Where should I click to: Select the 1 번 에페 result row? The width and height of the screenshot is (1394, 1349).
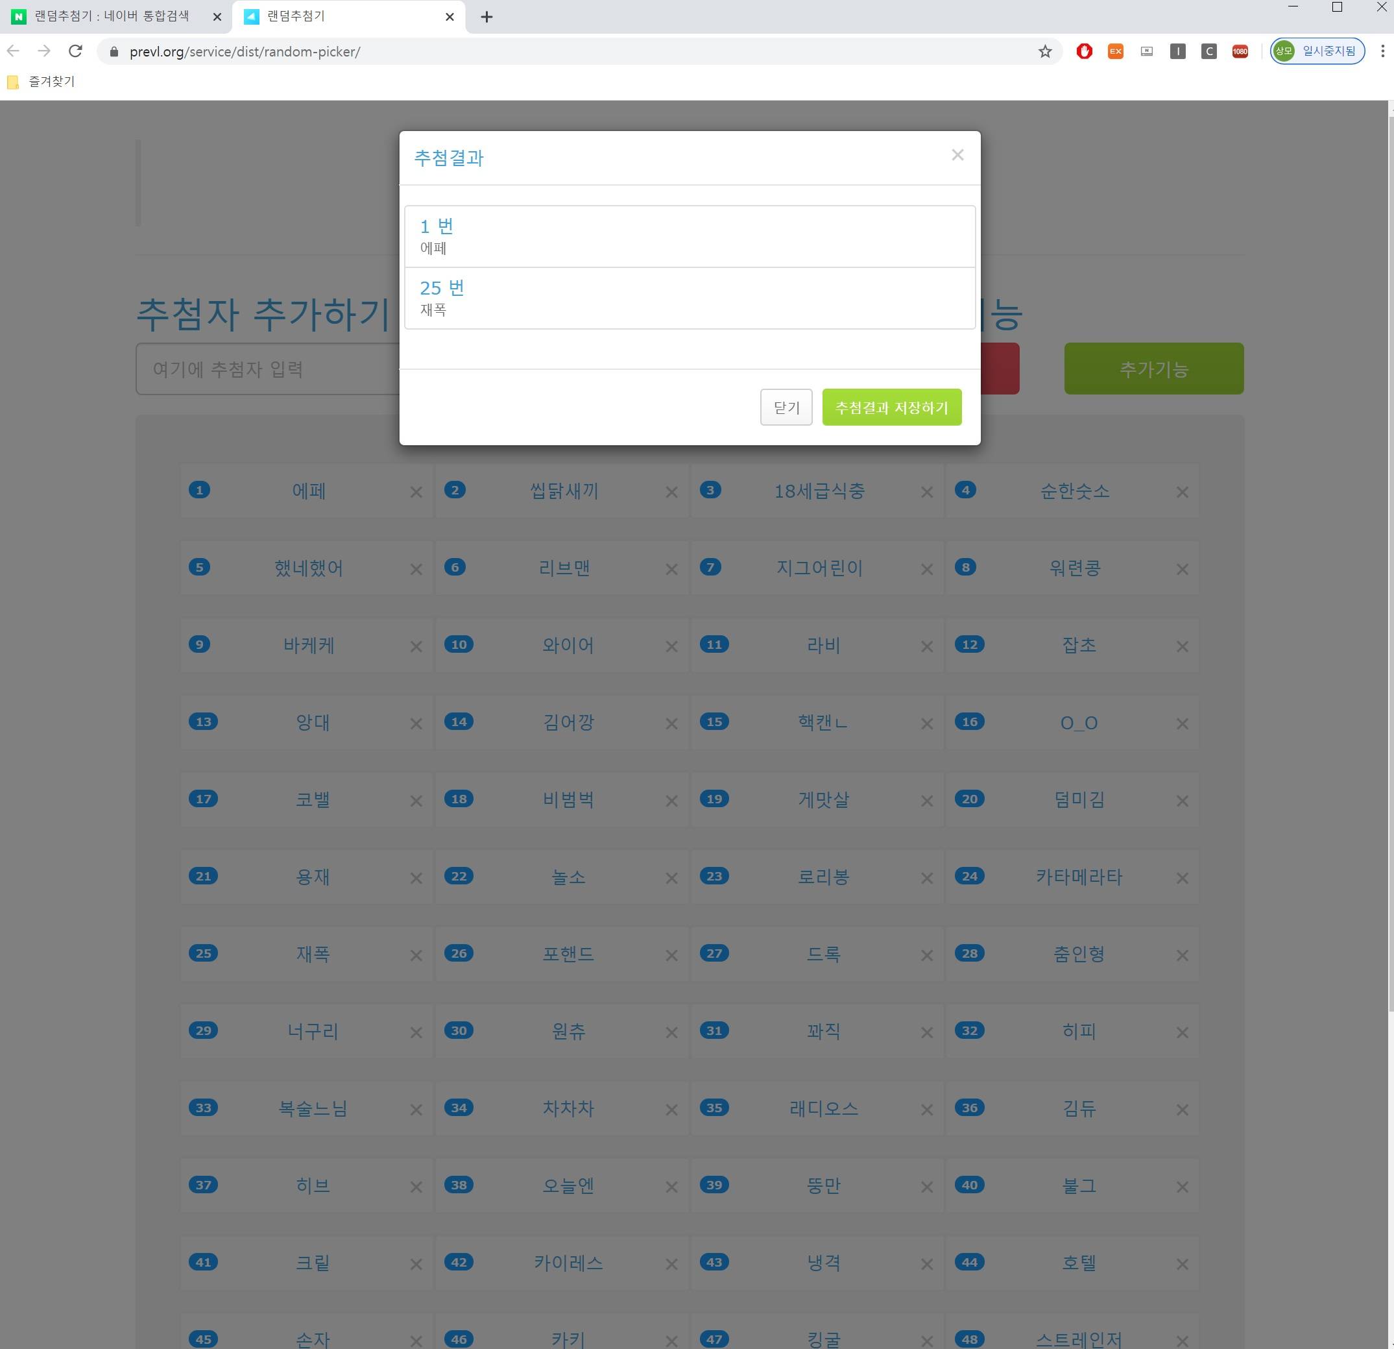688,236
